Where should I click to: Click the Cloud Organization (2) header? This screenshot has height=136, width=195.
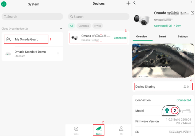(14, 29)
